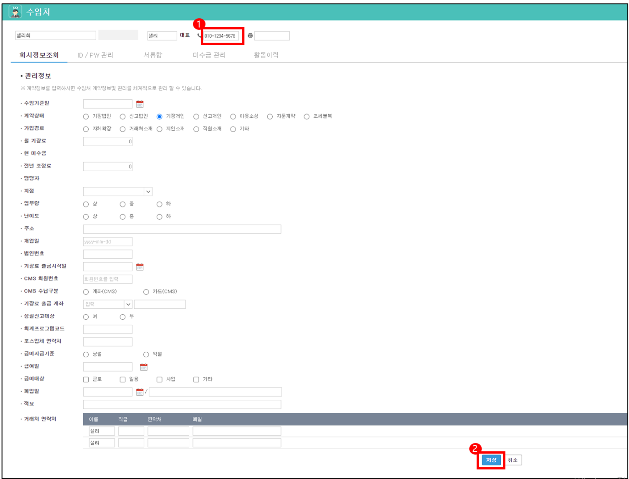Viewport: 629px width, 479px height.
Task: Open calendar picker for 폐업일
Action: tap(140, 392)
